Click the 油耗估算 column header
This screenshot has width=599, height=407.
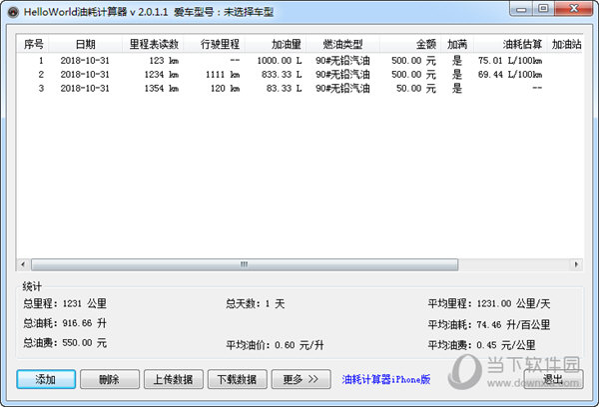(x=510, y=44)
